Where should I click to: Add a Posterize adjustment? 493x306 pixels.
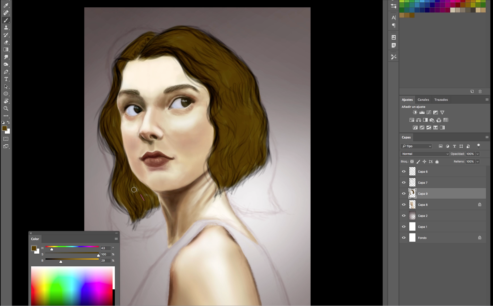click(422, 128)
